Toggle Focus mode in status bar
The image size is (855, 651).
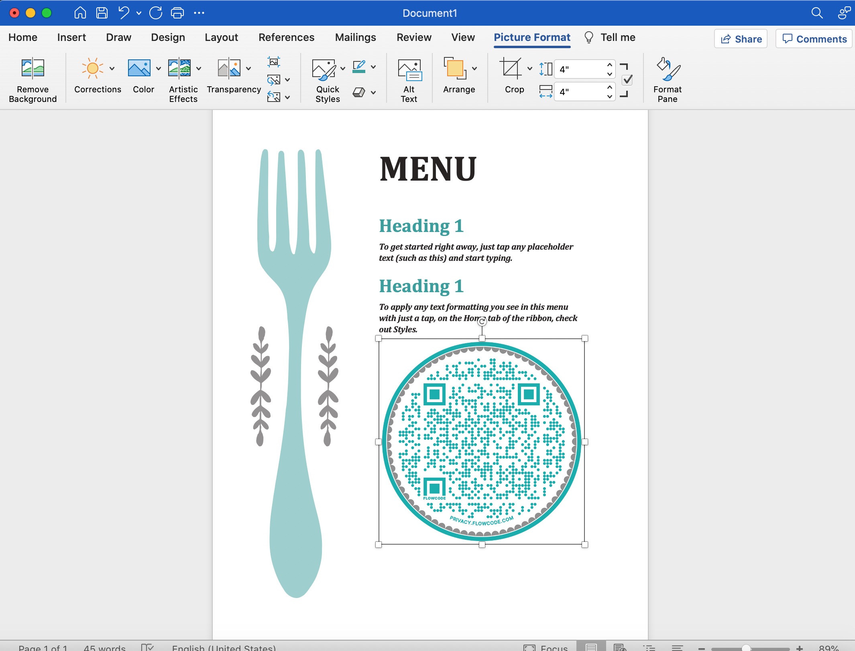pyautogui.click(x=546, y=647)
